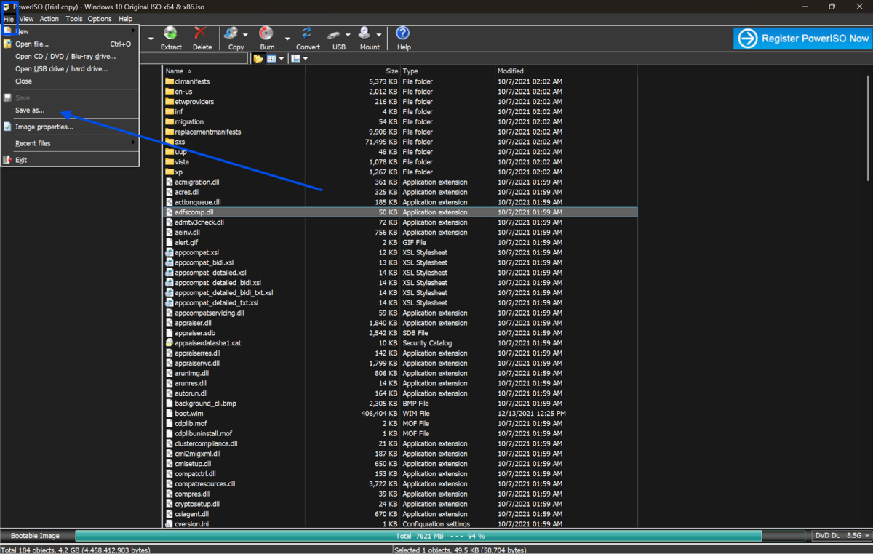Select the migration folder row
The height and width of the screenshot is (554, 873).
tap(400, 121)
